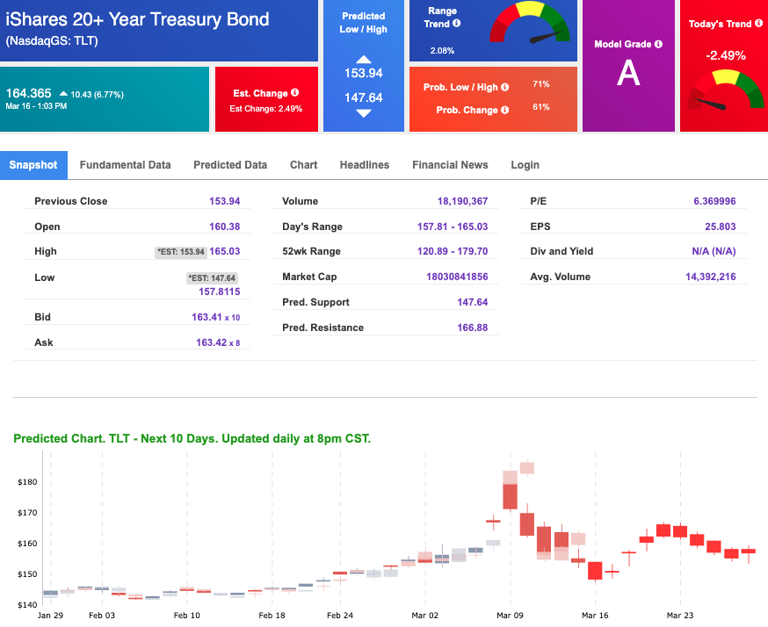Click the Jan 29 date label on chart
The image size is (768, 627).
pyautogui.click(x=50, y=616)
